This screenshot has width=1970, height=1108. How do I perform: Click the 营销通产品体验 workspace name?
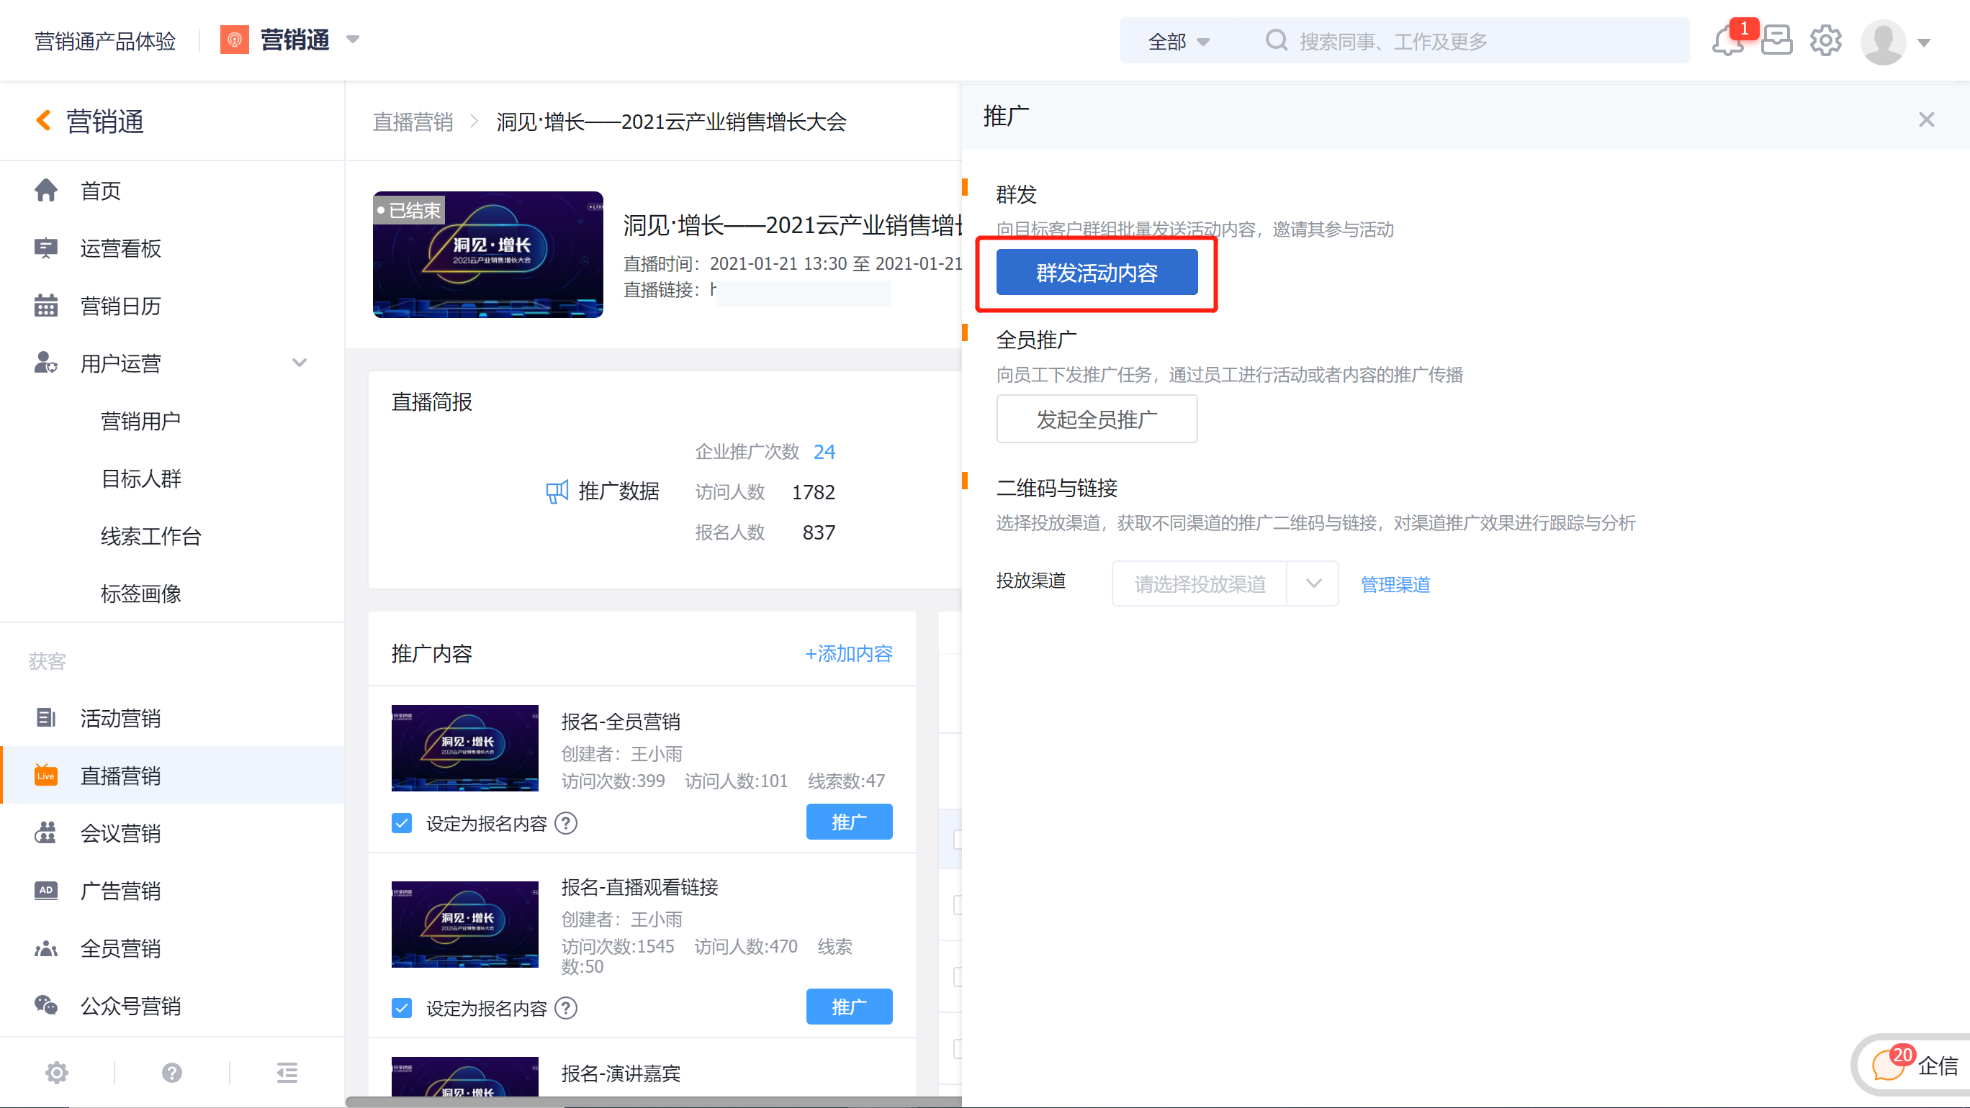[105, 40]
